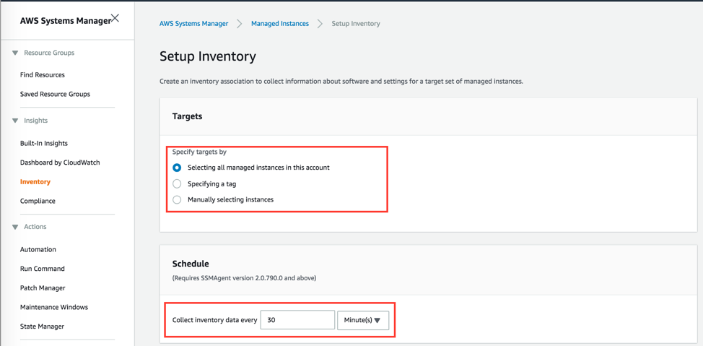Close the AWS Systems Manager sidebar

pyautogui.click(x=115, y=18)
